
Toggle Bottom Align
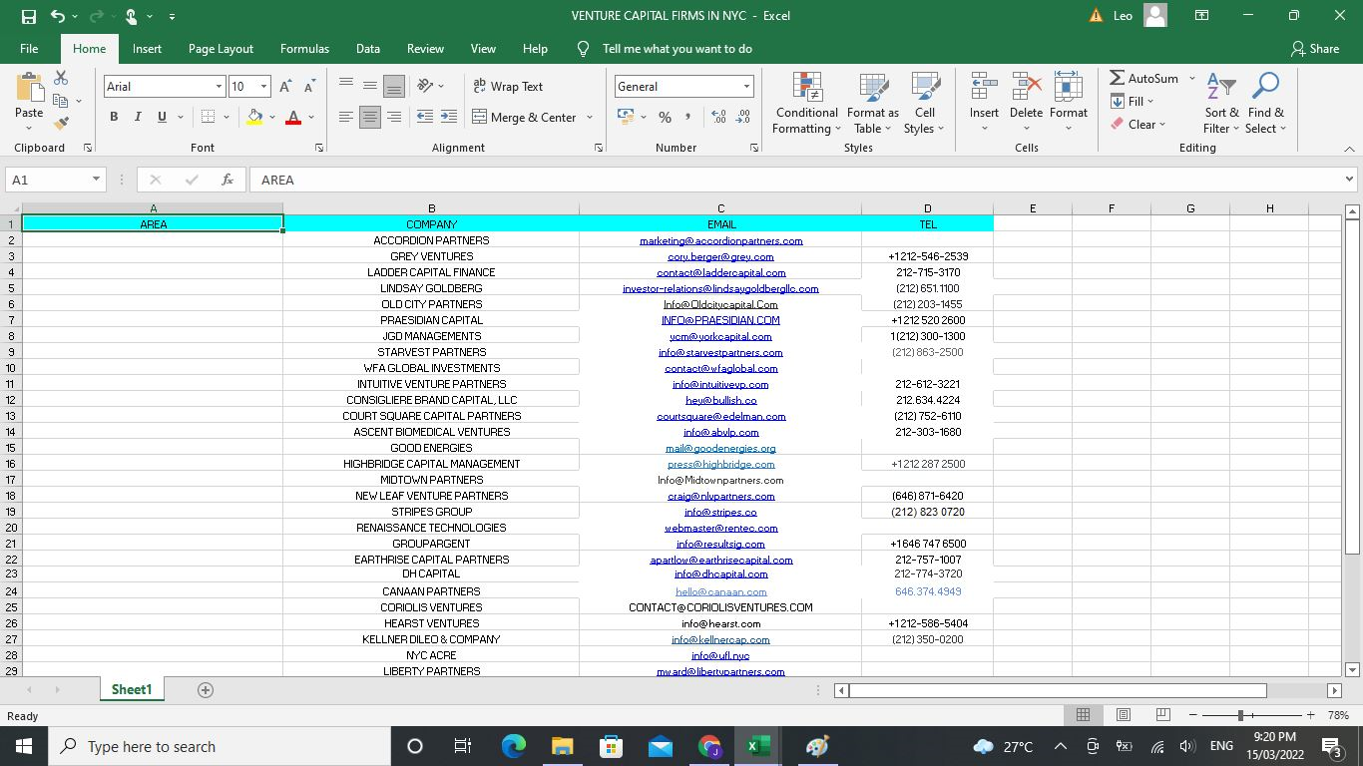[x=394, y=86]
